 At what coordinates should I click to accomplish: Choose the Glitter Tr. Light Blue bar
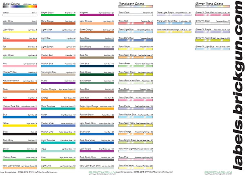click(212, 49)
